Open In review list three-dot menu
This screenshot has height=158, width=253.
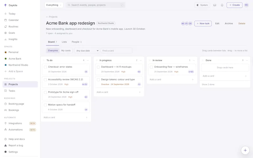click(x=194, y=60)
